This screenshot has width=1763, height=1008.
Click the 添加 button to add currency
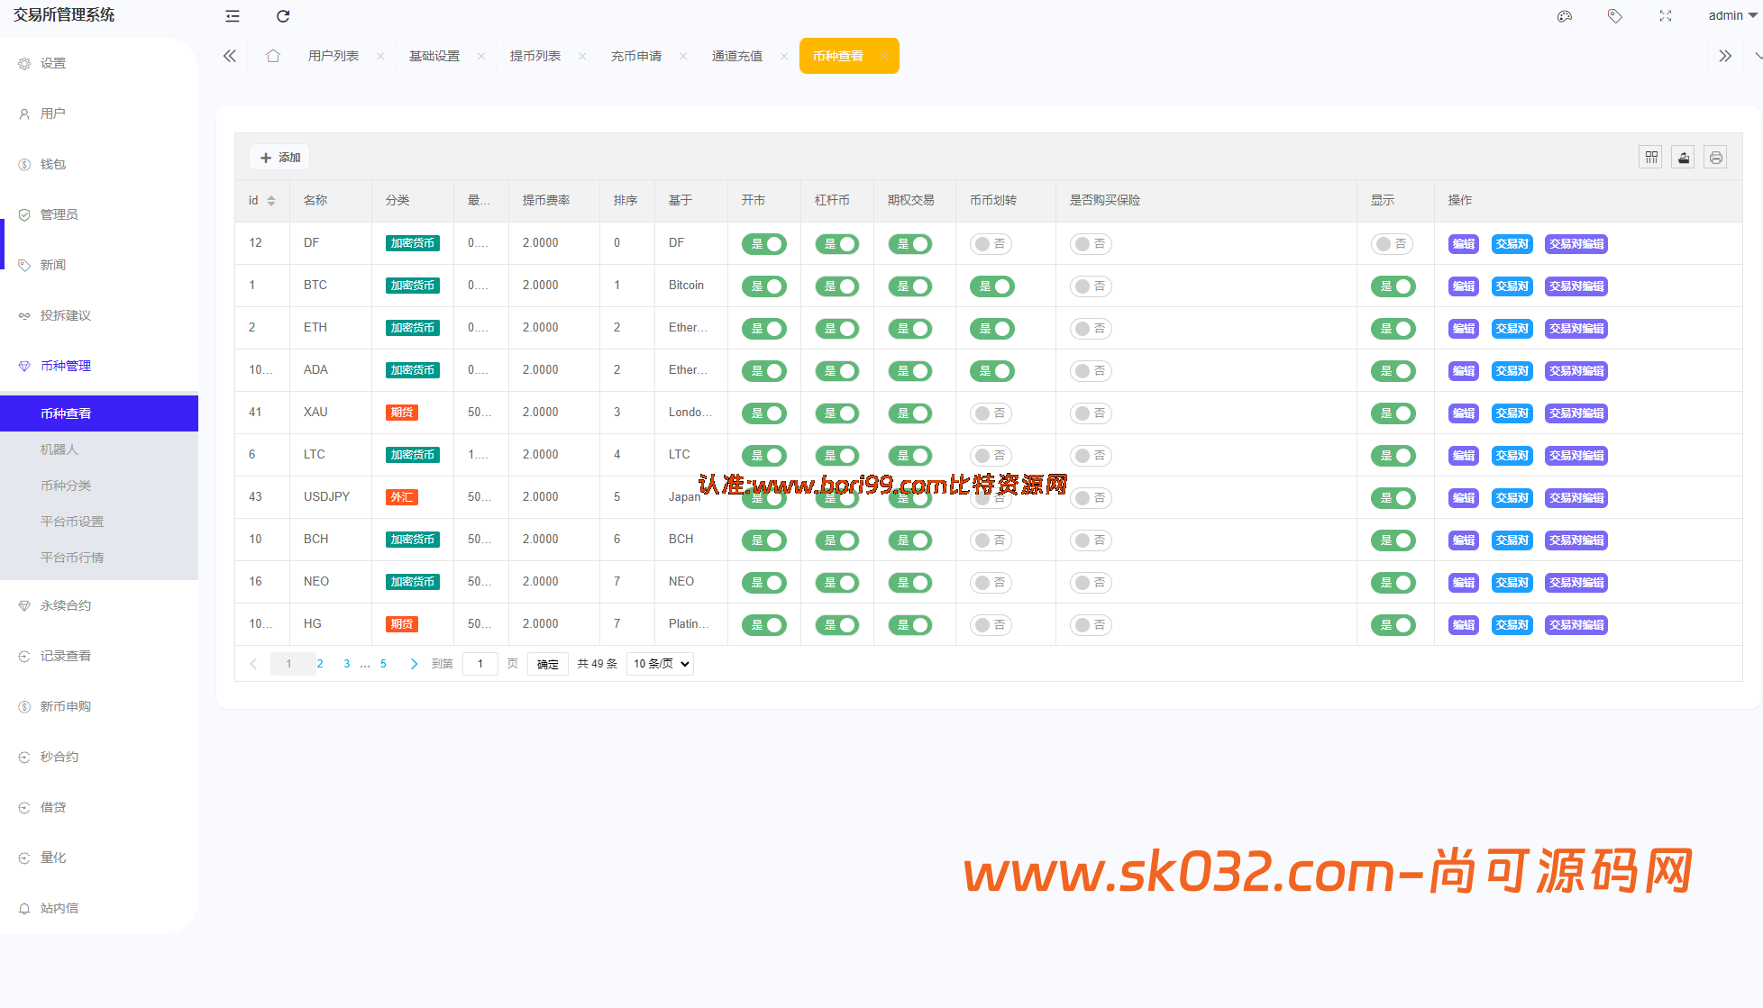pos(279,156)
